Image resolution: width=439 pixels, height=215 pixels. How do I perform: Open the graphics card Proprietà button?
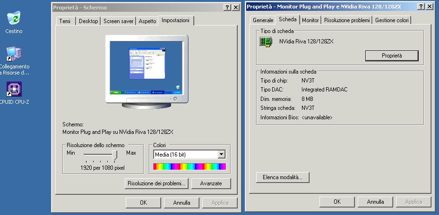pyautogui.click(x=392, y=56)
